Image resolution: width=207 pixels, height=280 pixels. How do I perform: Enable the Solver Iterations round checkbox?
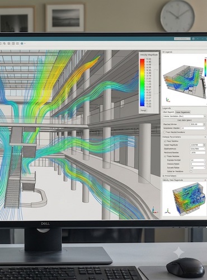191,171
